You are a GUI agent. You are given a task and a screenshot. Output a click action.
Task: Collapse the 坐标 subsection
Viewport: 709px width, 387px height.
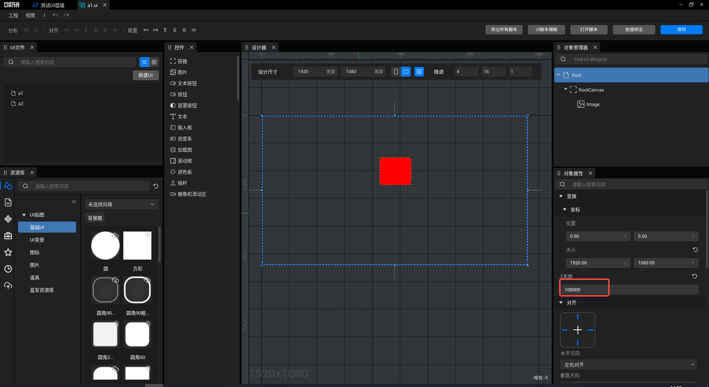[x=565, y=209]
